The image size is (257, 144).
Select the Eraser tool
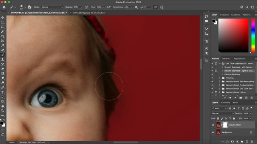pos(3,69)
